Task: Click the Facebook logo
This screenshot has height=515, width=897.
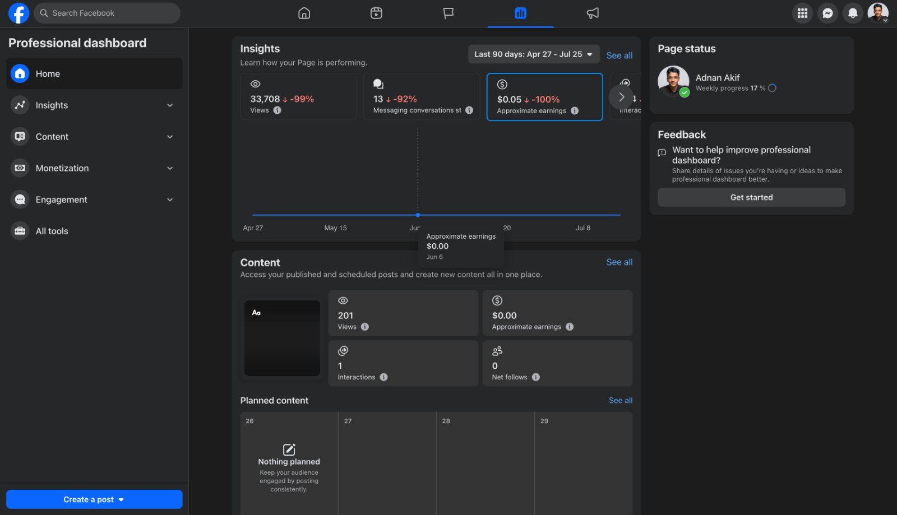Action: pyautogui.click(x=19, y=13)
